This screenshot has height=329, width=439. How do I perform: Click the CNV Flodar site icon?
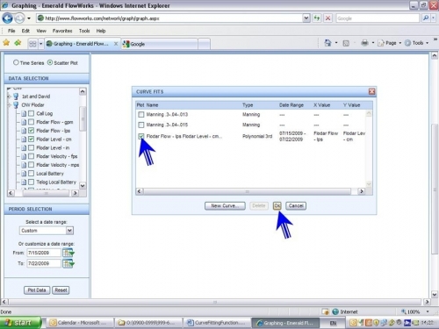point(16,104)
